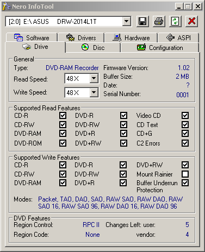Click the firmware version value 1.02

coord(184,68)
